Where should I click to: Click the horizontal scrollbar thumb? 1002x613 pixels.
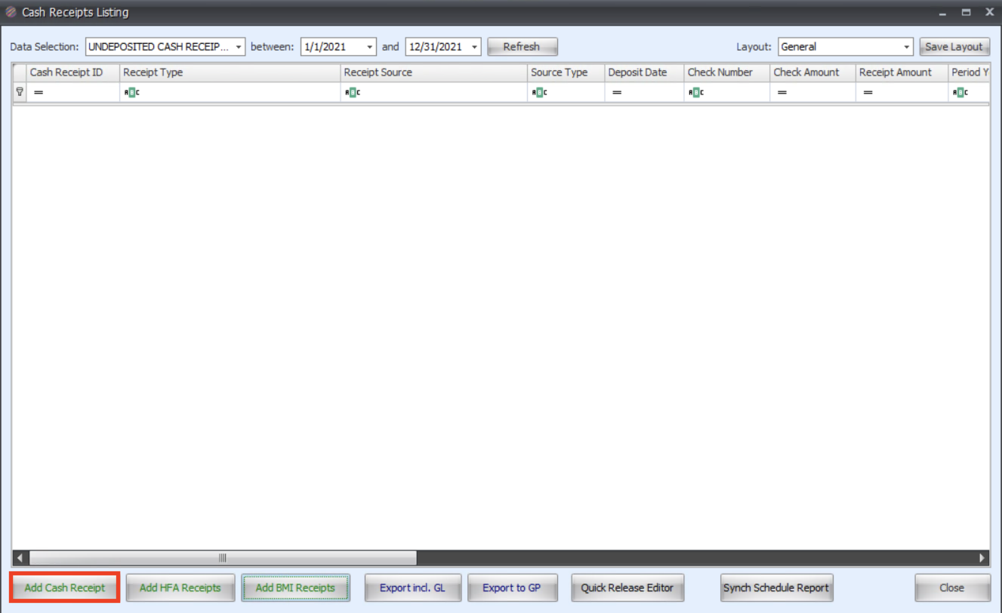[222, 558]
